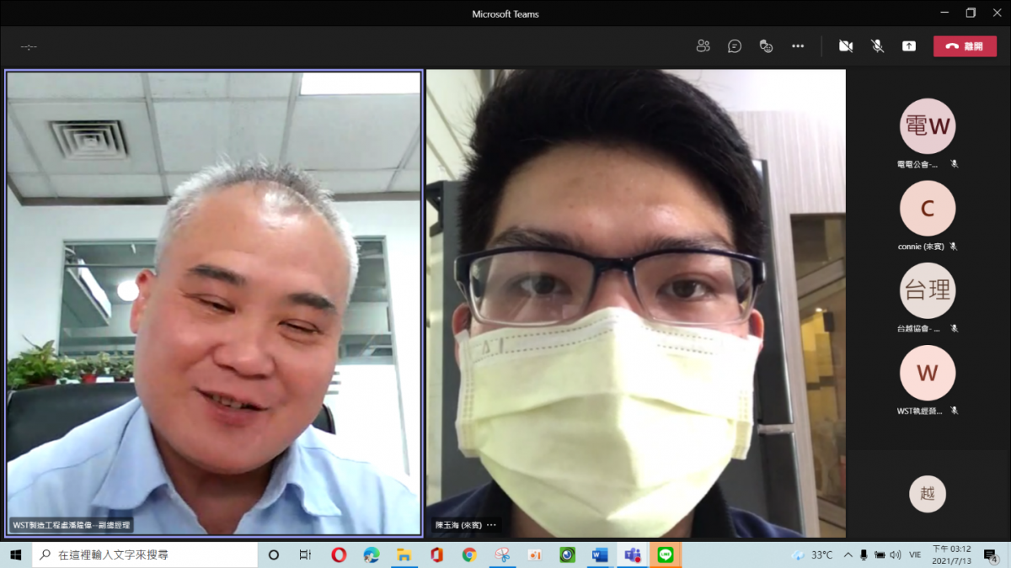Leave the meeting with the red button

click(x=965, y=46)
